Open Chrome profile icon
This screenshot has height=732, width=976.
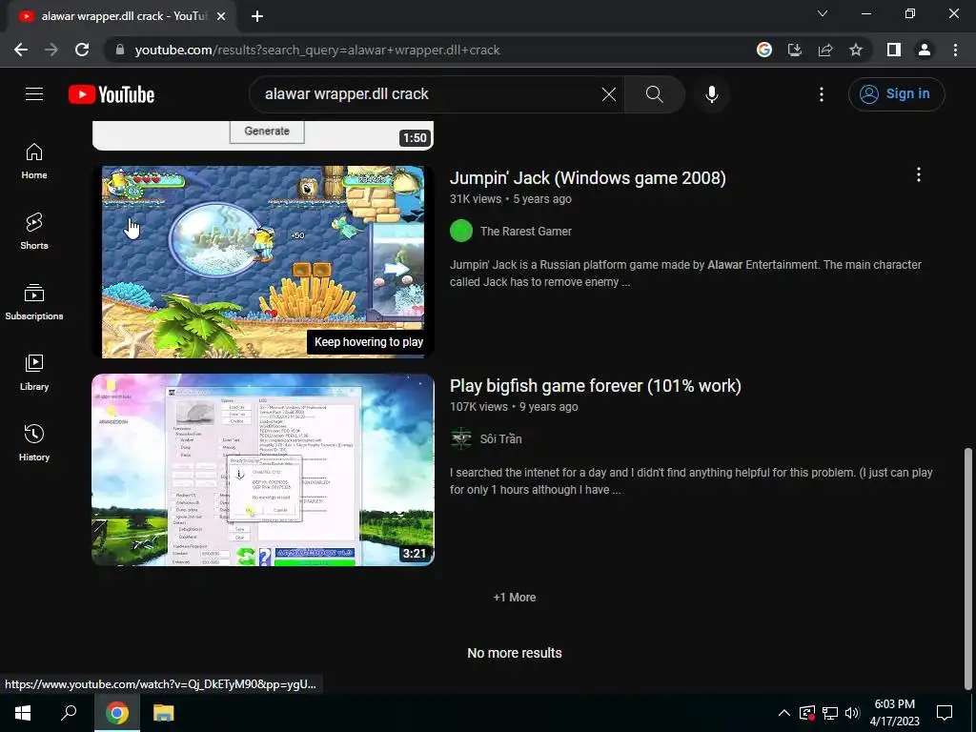pyautogui.click(x=925, y=50)
